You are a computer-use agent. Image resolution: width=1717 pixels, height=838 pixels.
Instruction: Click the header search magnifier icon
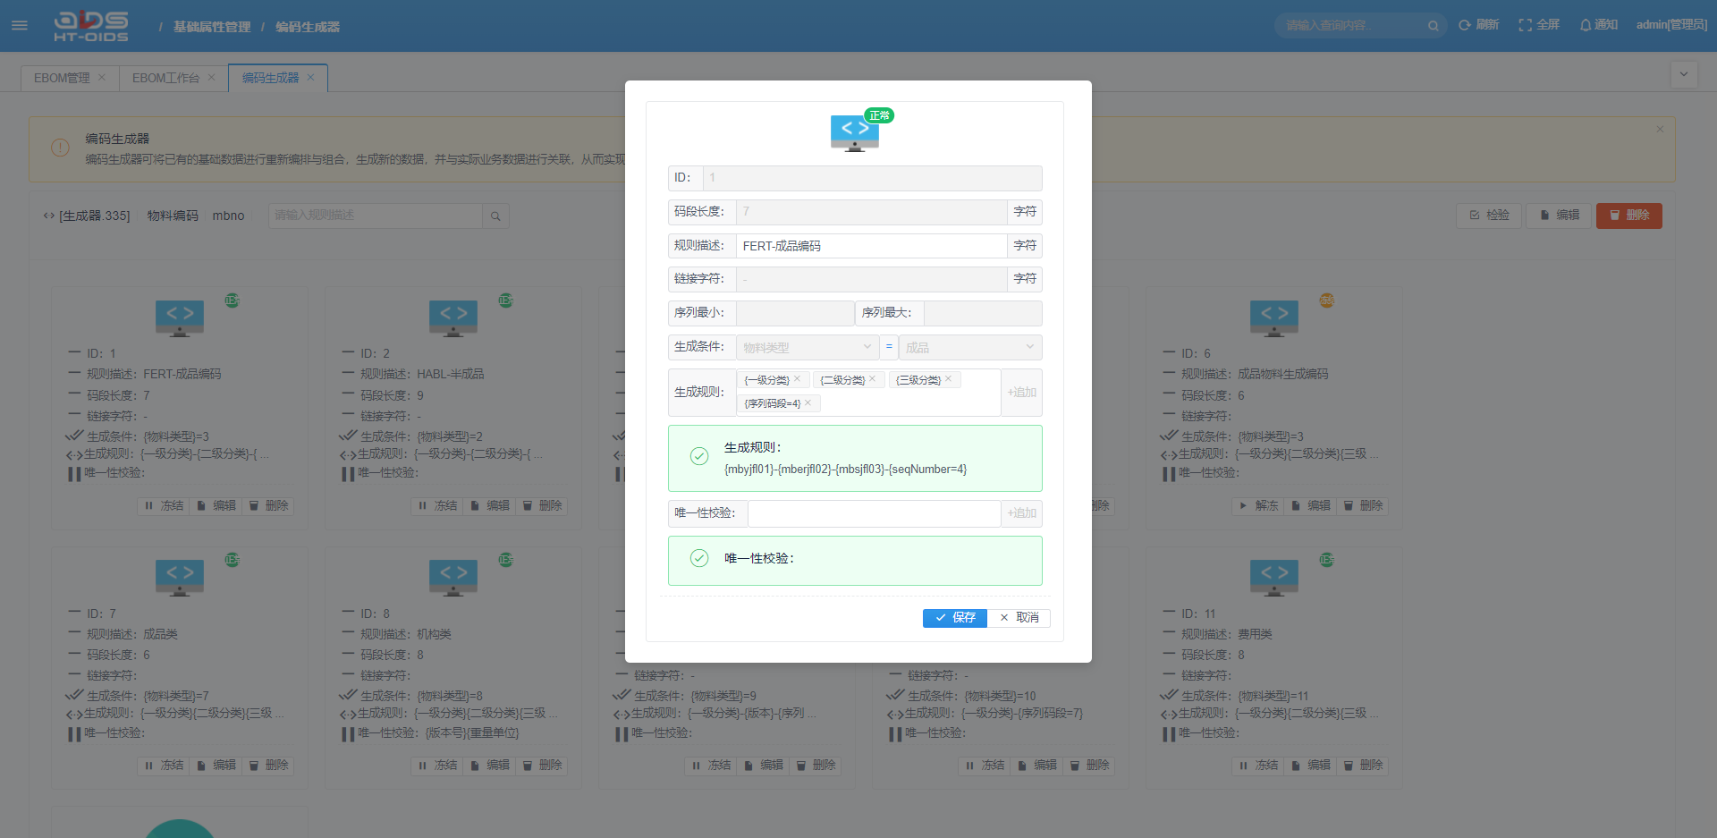(x=1433, y=26)
